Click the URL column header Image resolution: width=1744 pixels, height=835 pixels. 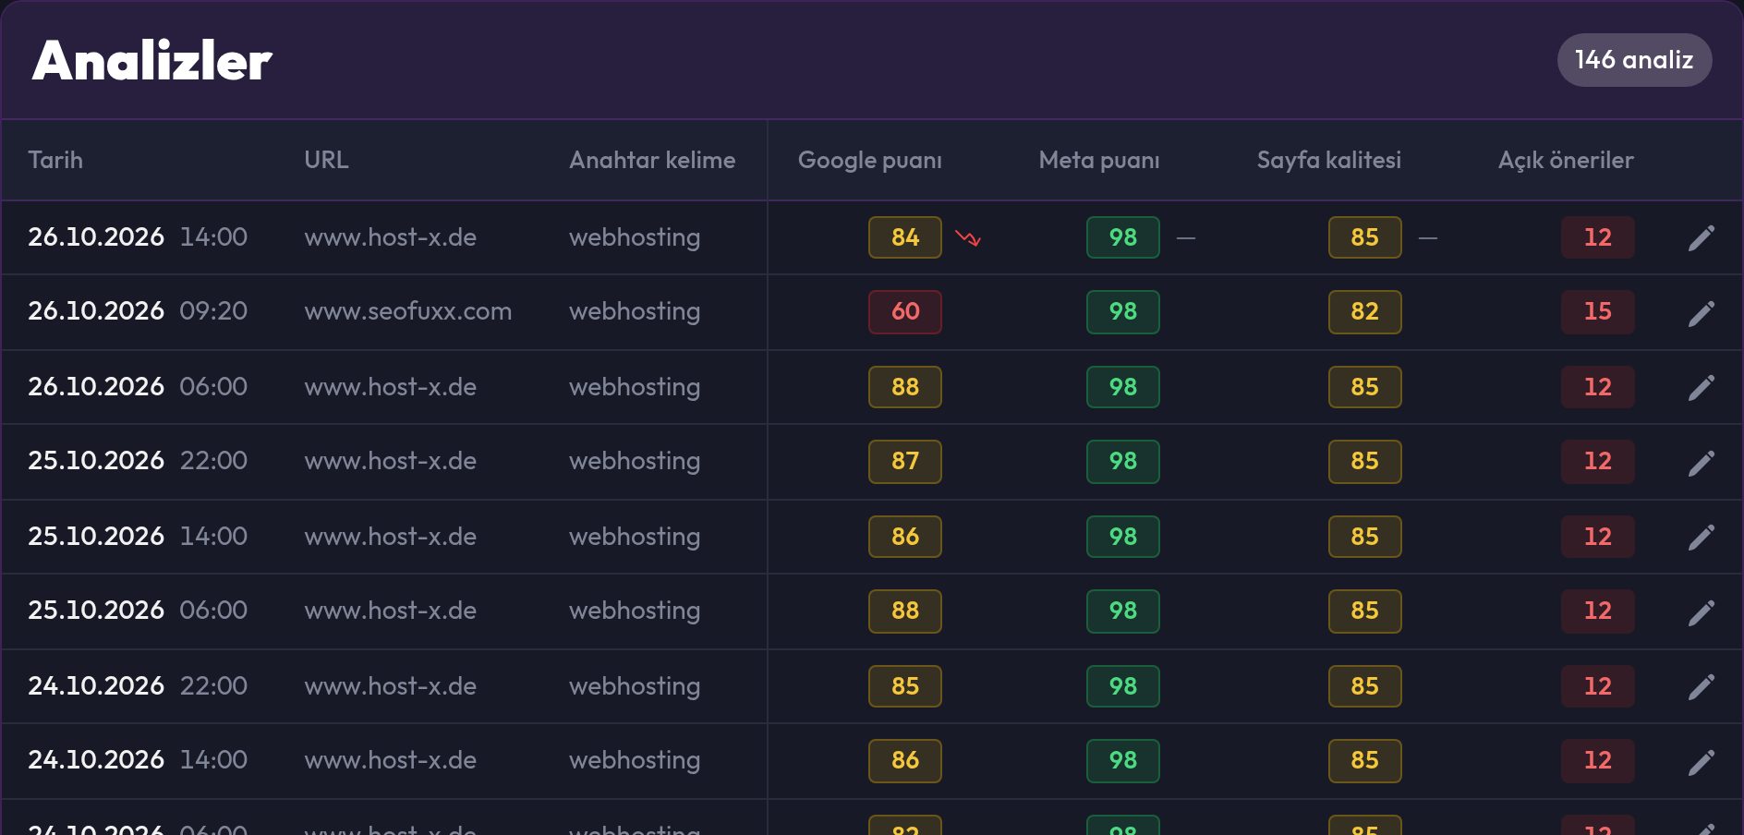click(326, 160)
